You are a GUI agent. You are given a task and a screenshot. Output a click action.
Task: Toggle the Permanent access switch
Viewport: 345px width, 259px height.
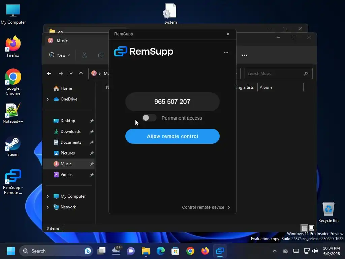(x=149, y=118)
